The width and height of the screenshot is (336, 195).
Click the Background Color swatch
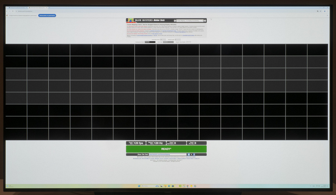tap(150, 42)
